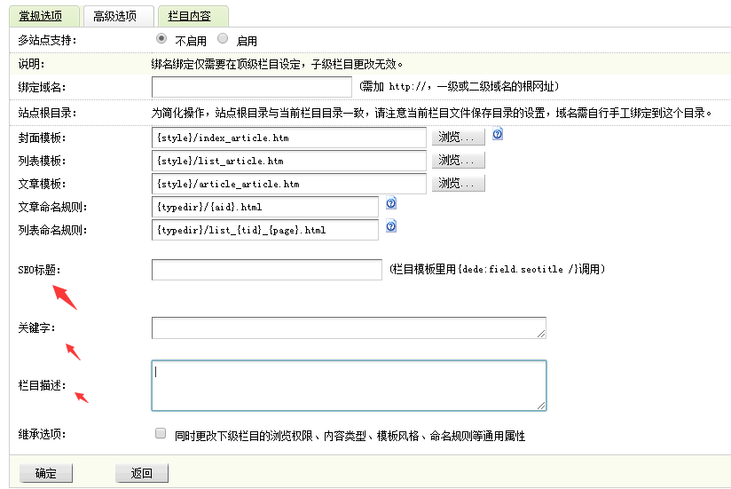Viewport: 731px width, 489px height.
Task: Focus the 栏目描述 textarea
Action: tap(350, 385)
